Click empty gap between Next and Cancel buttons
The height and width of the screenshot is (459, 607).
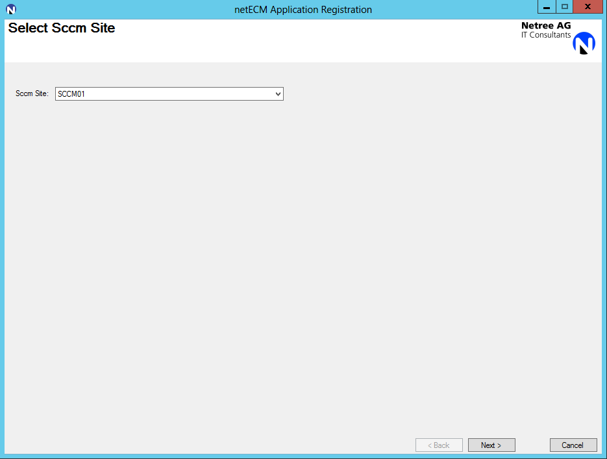click(x=532, y=445)
